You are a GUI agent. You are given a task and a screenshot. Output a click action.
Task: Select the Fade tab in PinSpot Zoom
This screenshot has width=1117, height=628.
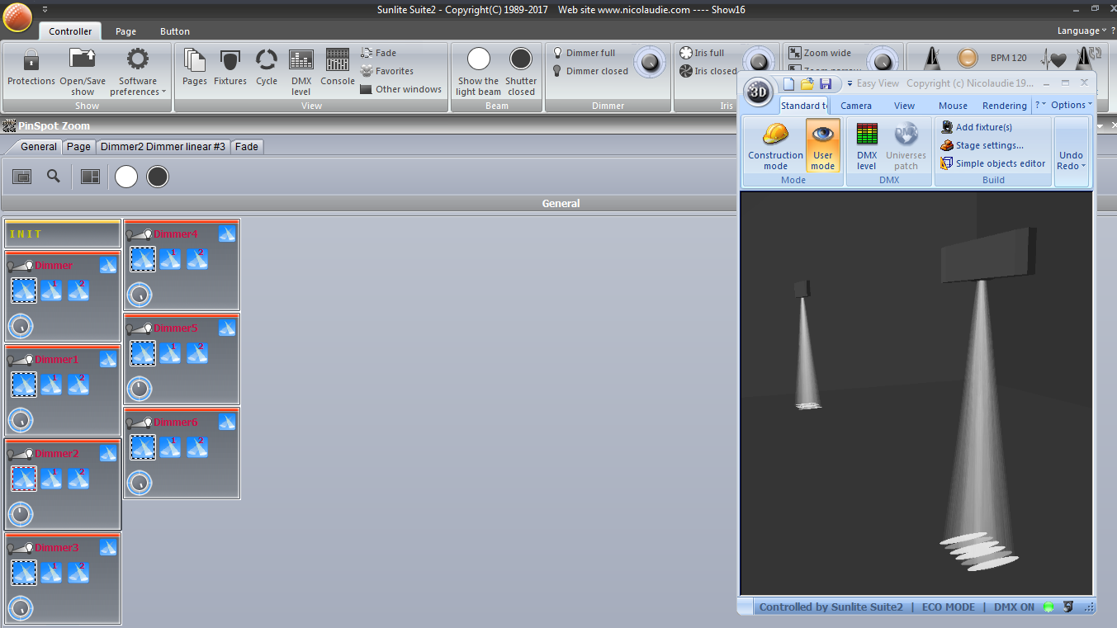pyautogui.click(x=246, y=147)
